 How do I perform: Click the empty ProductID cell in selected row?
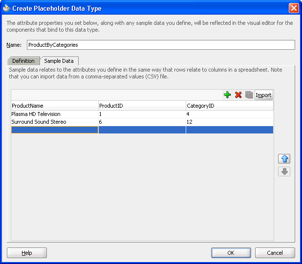click(x=142, y=130)
